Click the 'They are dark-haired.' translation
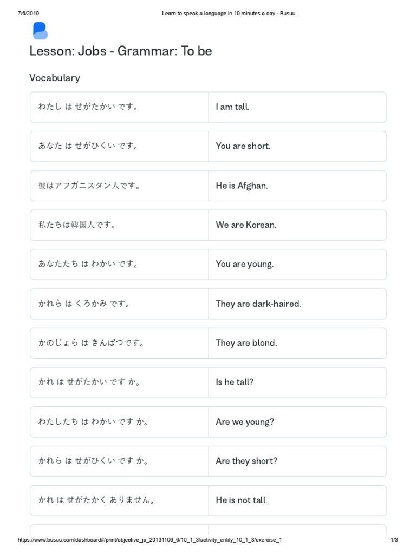 [258, 304]
